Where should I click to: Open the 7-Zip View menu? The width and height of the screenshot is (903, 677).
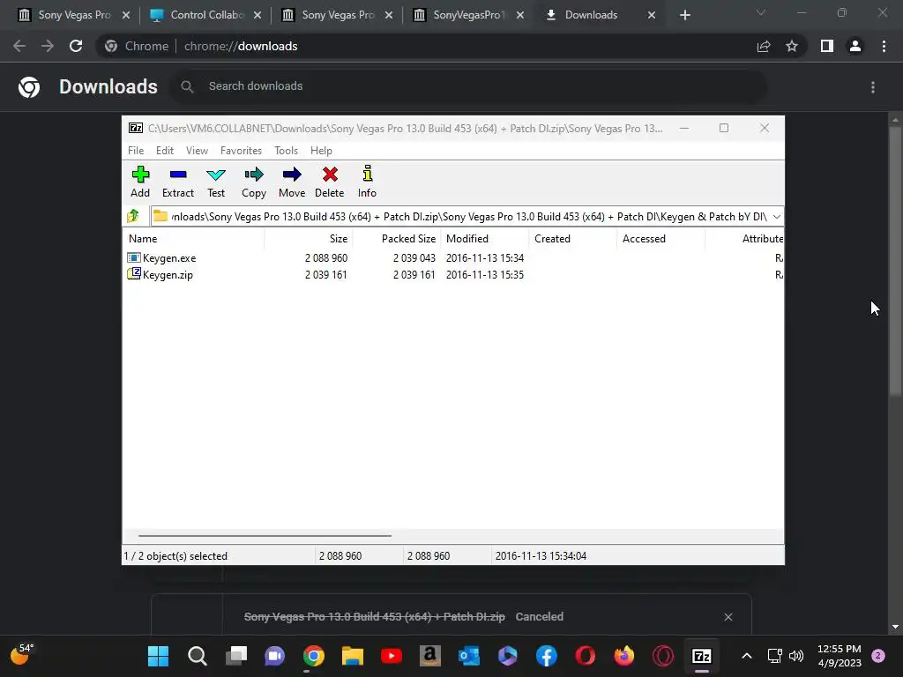(197, 150)
